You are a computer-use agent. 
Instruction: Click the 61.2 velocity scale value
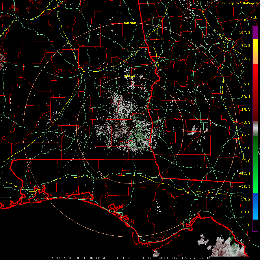246,71
